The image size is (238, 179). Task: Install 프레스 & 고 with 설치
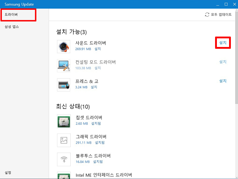[x=223, y=81]
